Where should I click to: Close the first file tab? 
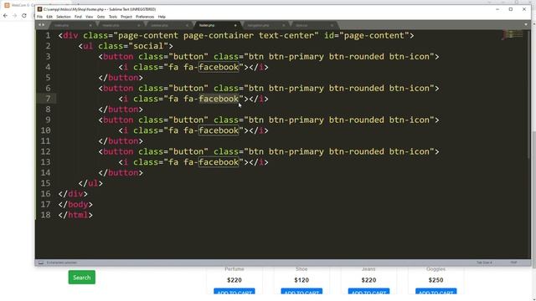[x=90, y=25]
